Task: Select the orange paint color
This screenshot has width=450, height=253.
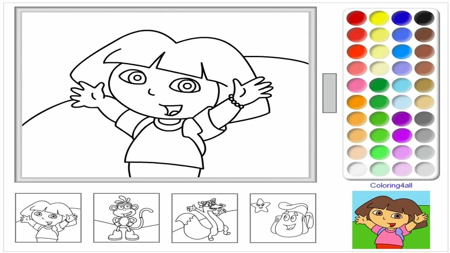Action: coord(356,102)
